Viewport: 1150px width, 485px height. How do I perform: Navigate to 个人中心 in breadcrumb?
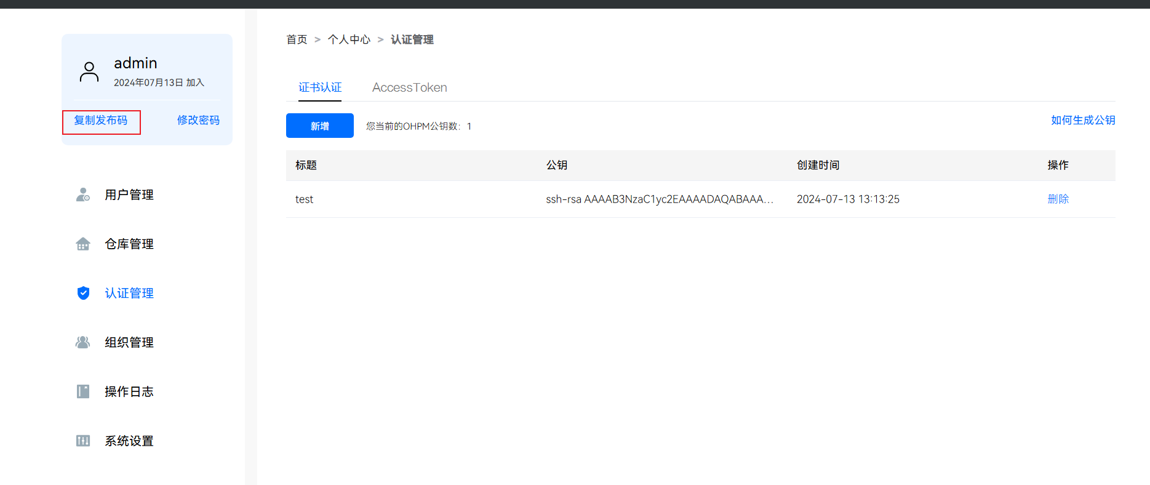click(349, 40)
